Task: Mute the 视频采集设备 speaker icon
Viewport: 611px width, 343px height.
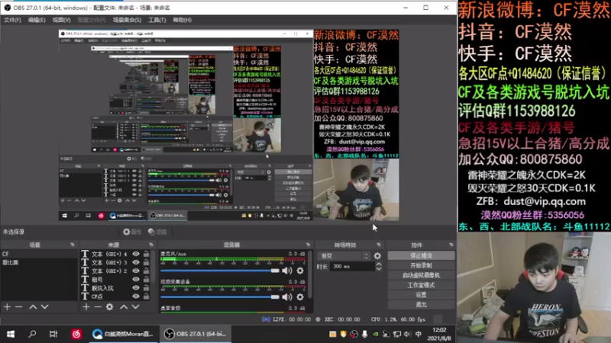Action: tap(287, 297)
